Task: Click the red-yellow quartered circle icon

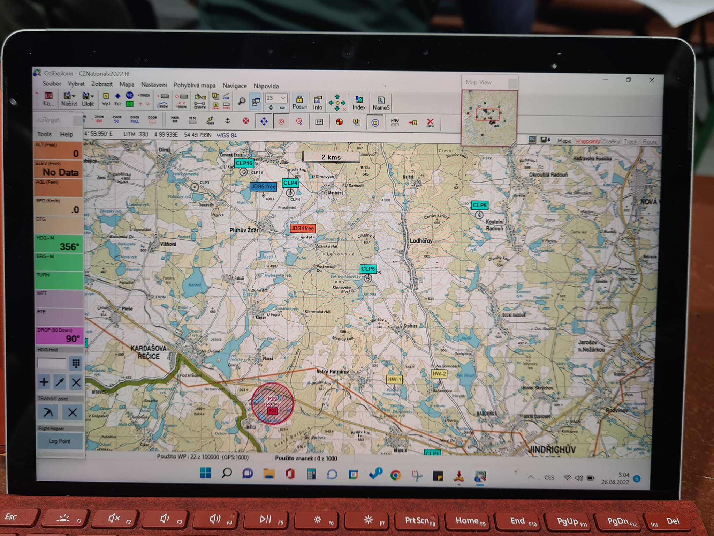Action: [339, 122]
